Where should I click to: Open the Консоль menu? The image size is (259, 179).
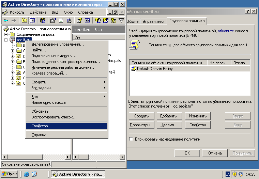point(17,12)
